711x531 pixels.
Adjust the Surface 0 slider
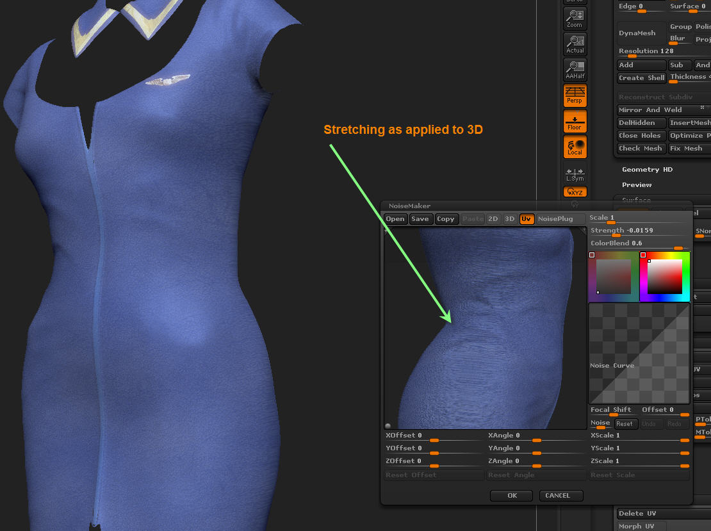click(x=690, y=7)
